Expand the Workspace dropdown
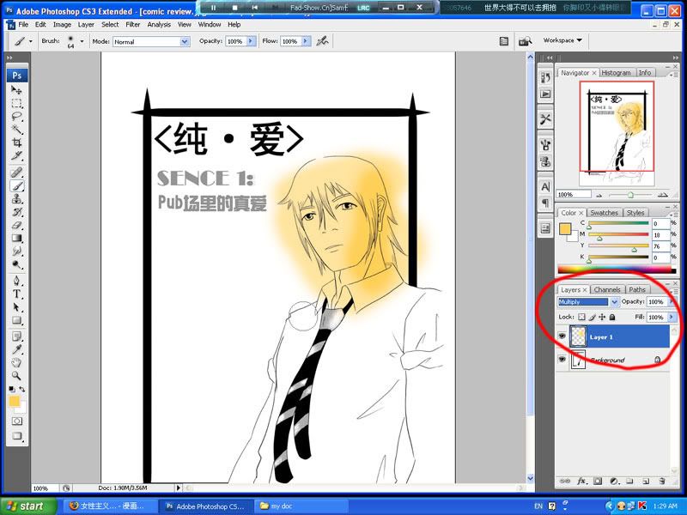This screenshot has width=687, height=515. [x=562, y=40]
